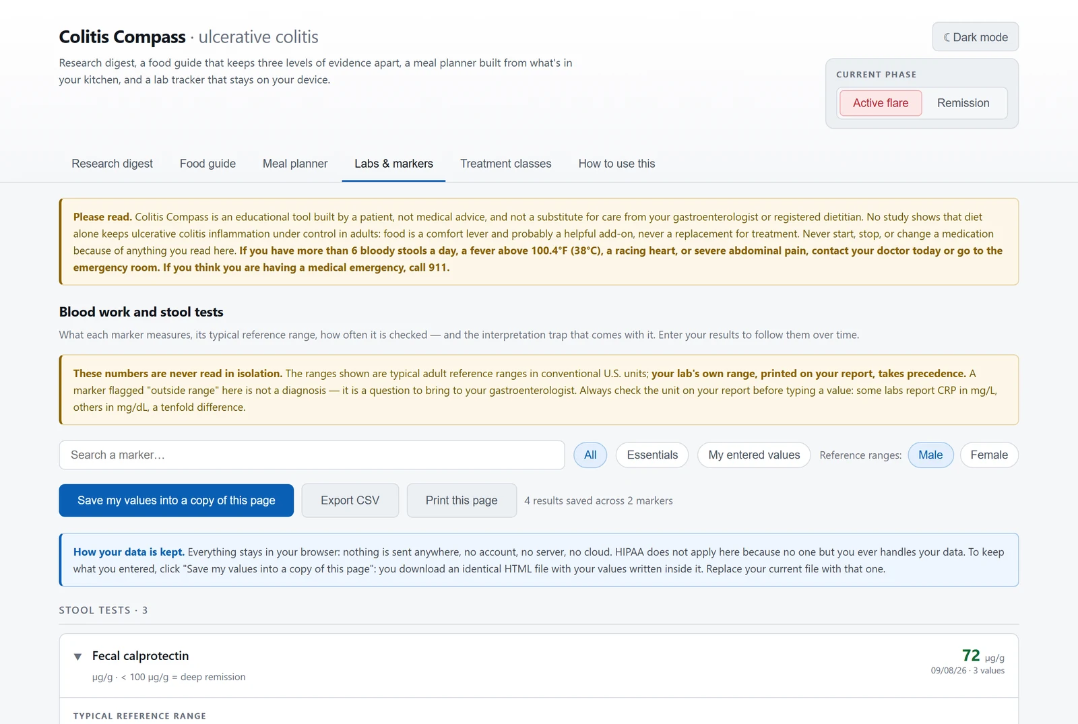Save my values into a copy of this page
This screenshot has height=724, width=1078.
(177, 500)
